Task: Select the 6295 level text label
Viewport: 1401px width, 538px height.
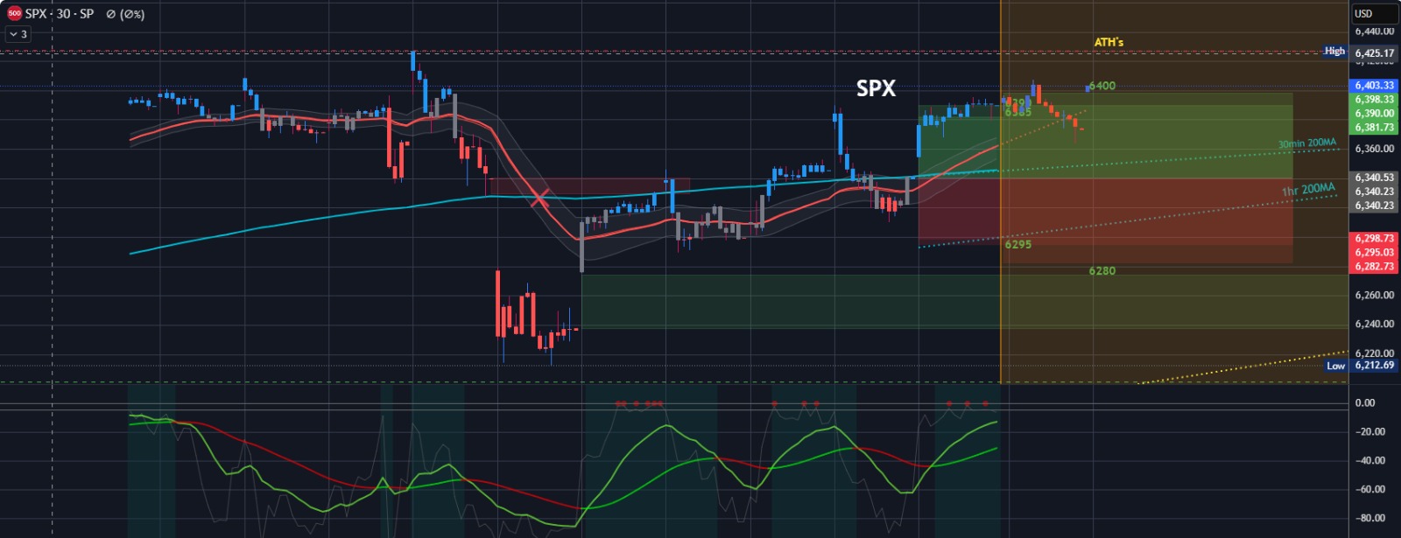Action: tap(1018, 245)
